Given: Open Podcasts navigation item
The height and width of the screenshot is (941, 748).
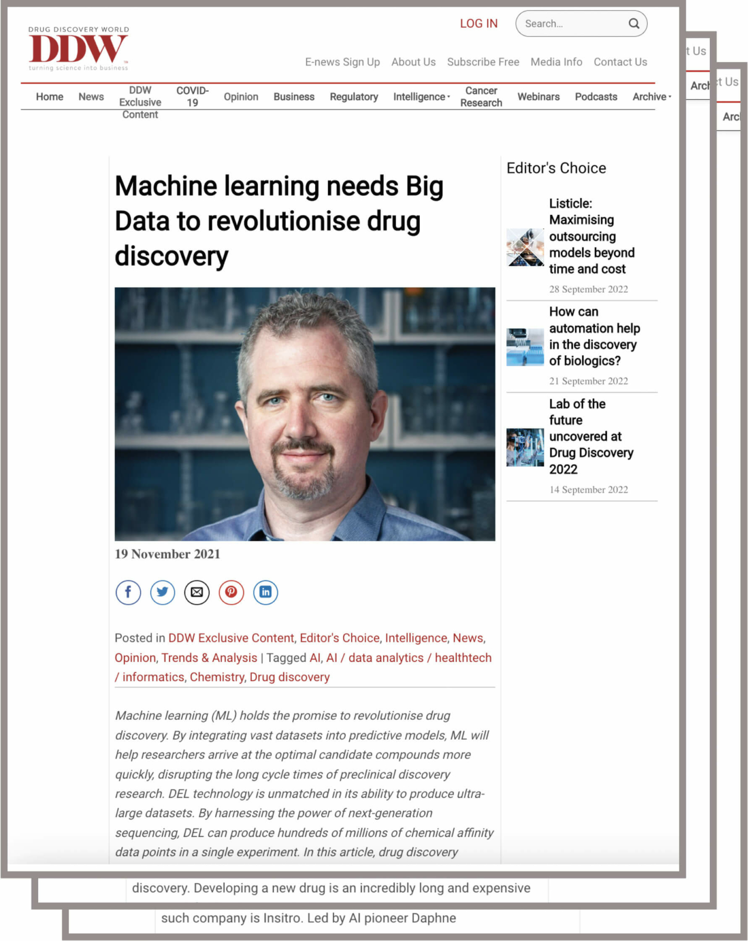Looking at the screenshot, I should tap(596, 97).
